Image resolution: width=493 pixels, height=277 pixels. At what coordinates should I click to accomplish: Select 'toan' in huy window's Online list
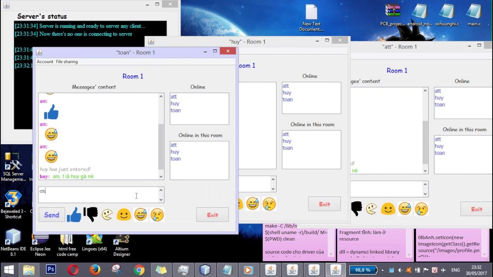[288, 100]
